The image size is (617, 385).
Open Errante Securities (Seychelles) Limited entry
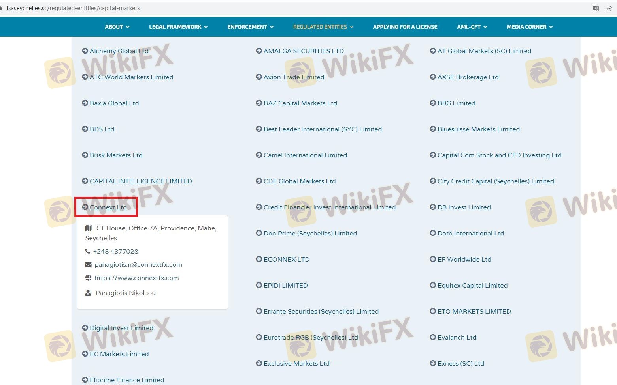321,311
